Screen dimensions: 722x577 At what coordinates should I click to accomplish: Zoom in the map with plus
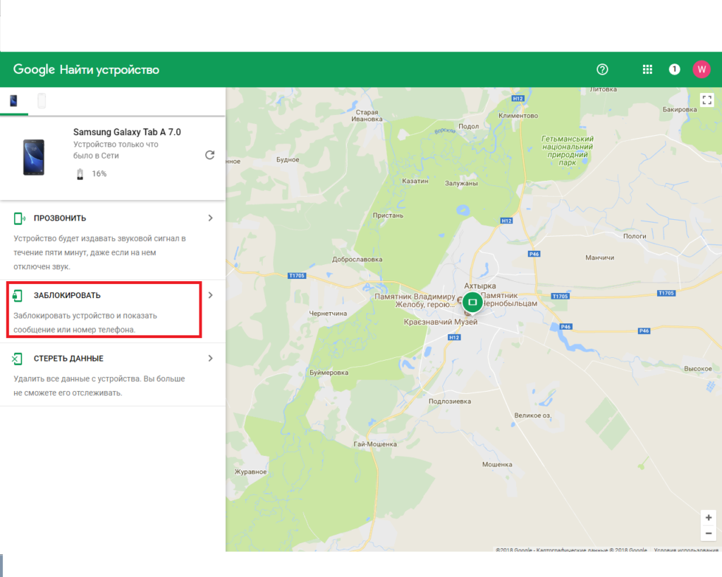[709, 518]
